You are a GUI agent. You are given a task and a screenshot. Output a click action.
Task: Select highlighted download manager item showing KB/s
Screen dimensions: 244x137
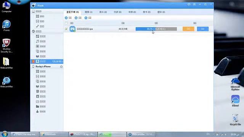point(47,62)
